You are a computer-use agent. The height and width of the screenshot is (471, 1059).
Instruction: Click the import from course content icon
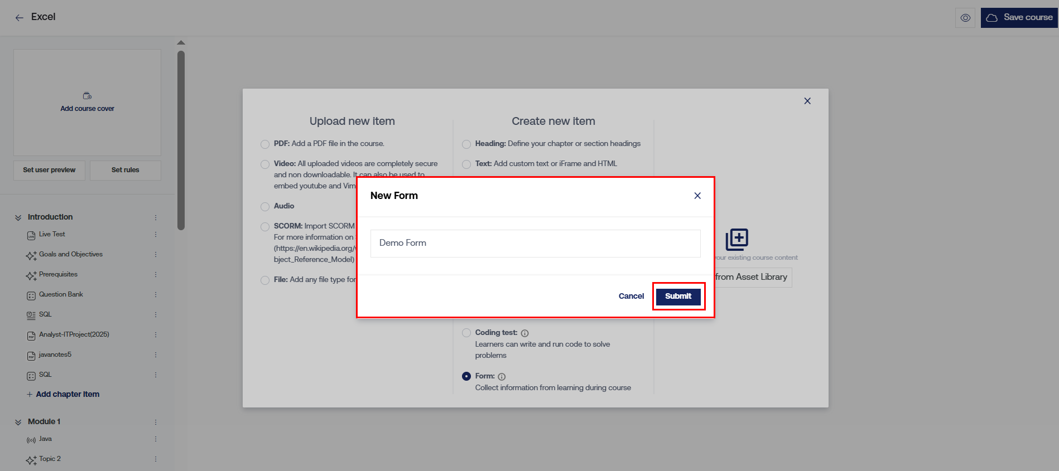[x=737, y=240]
